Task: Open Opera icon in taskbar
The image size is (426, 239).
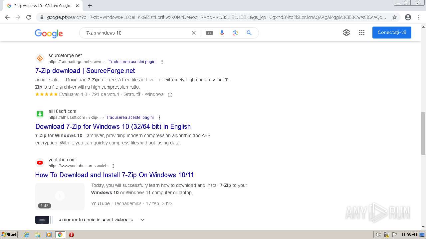Action: coord(71,235)
